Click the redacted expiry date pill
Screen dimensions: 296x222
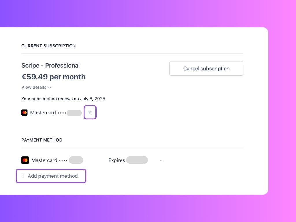(137, 160)
